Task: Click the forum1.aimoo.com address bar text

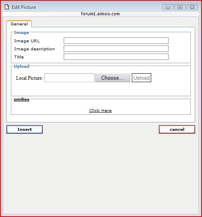Action: tap(100, 14)
